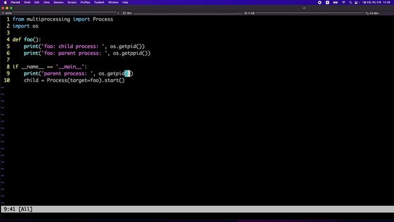Click 'def foo():' on line 4
Viewport: 394px width, 222px height.
coord(26,39)
